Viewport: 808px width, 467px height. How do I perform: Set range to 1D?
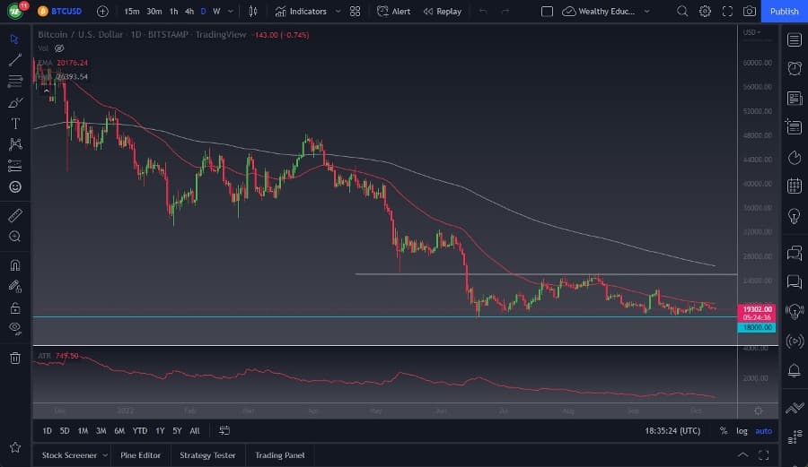47,431
